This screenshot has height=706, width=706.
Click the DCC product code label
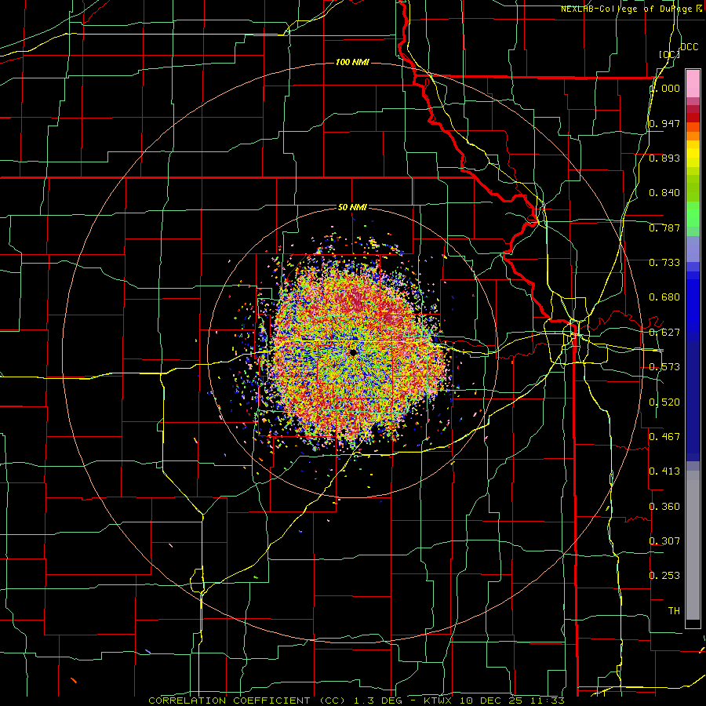click(x=689, y=47)
